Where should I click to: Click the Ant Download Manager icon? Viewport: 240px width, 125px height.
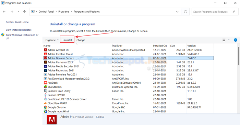(45, 79)
